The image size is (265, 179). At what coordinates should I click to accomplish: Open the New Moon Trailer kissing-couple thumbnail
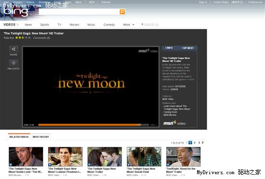pyautogui.click(x=105, y=156)
